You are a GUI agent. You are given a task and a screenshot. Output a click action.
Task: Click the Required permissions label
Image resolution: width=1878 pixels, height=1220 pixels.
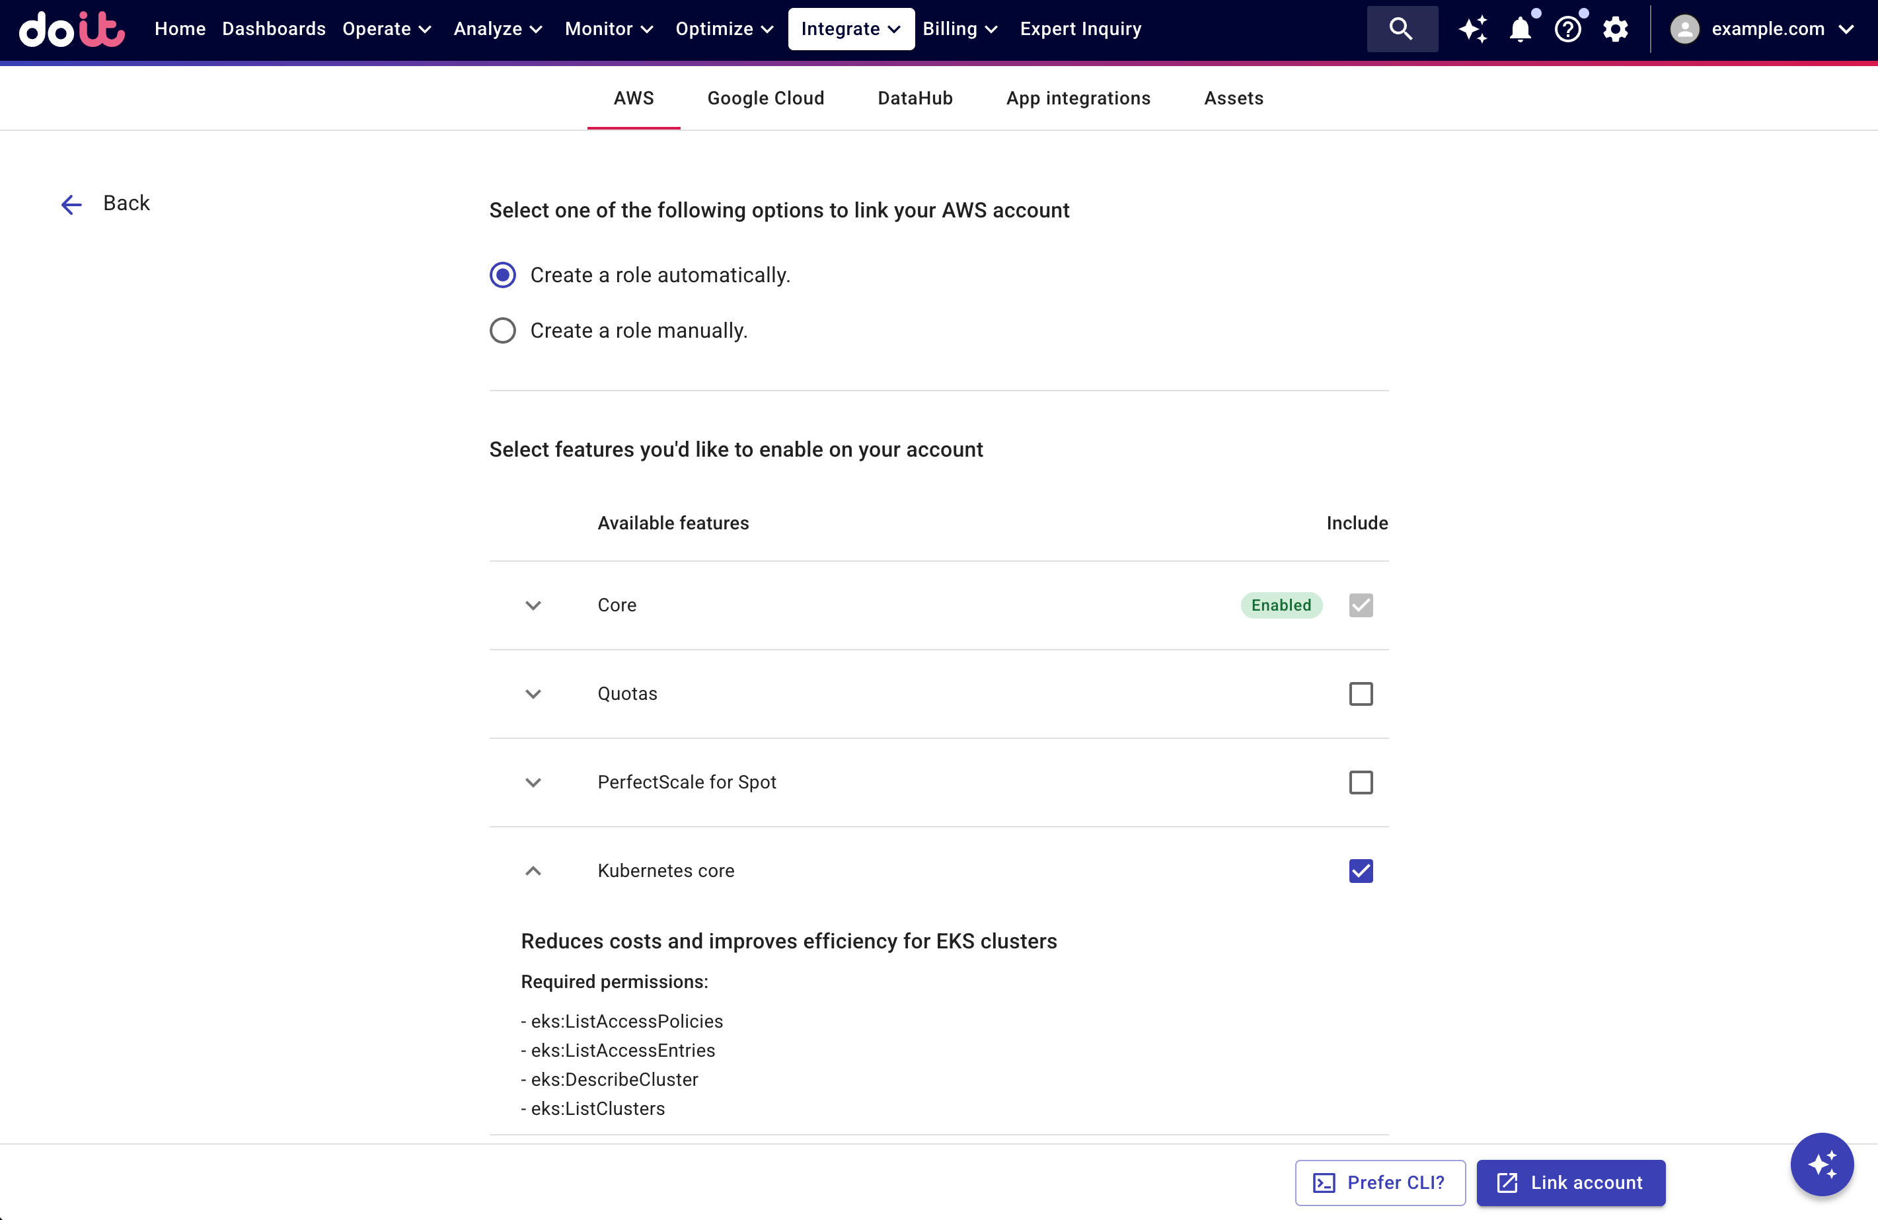click(615, 981)
